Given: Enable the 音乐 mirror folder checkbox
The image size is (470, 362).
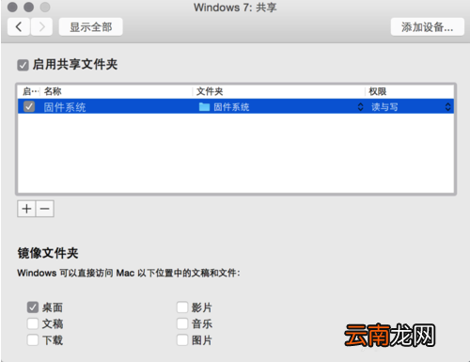Looking at the screenshot, I should point(182,323).
